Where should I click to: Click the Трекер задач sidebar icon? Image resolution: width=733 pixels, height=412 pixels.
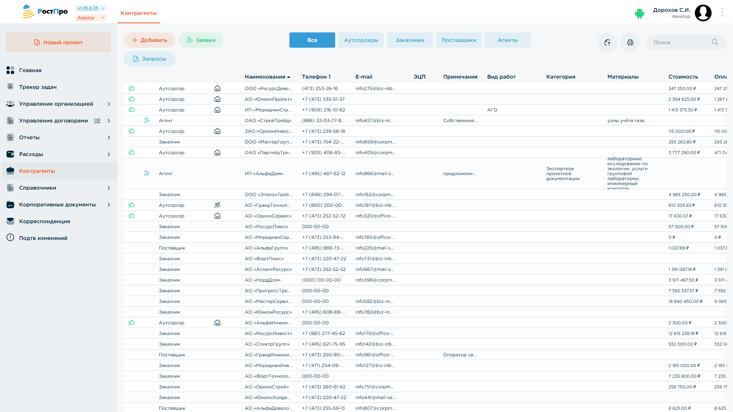click(x=10, y=87)
